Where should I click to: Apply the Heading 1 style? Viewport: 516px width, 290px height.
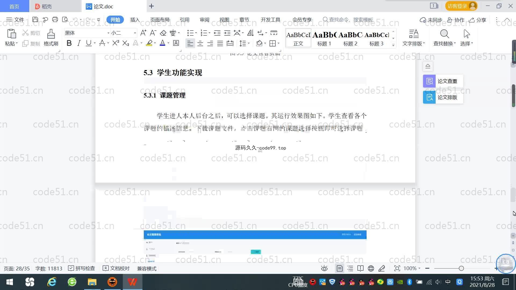[324, 38]
